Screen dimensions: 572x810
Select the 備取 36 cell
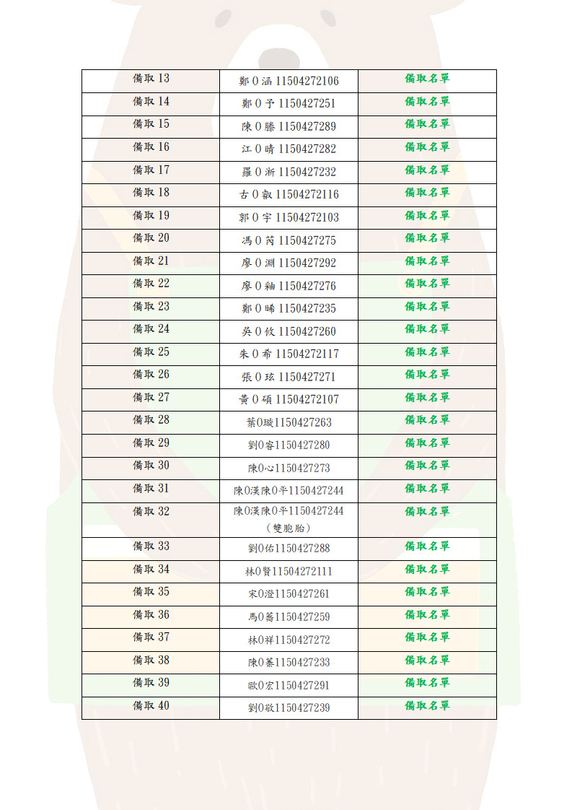151,615
